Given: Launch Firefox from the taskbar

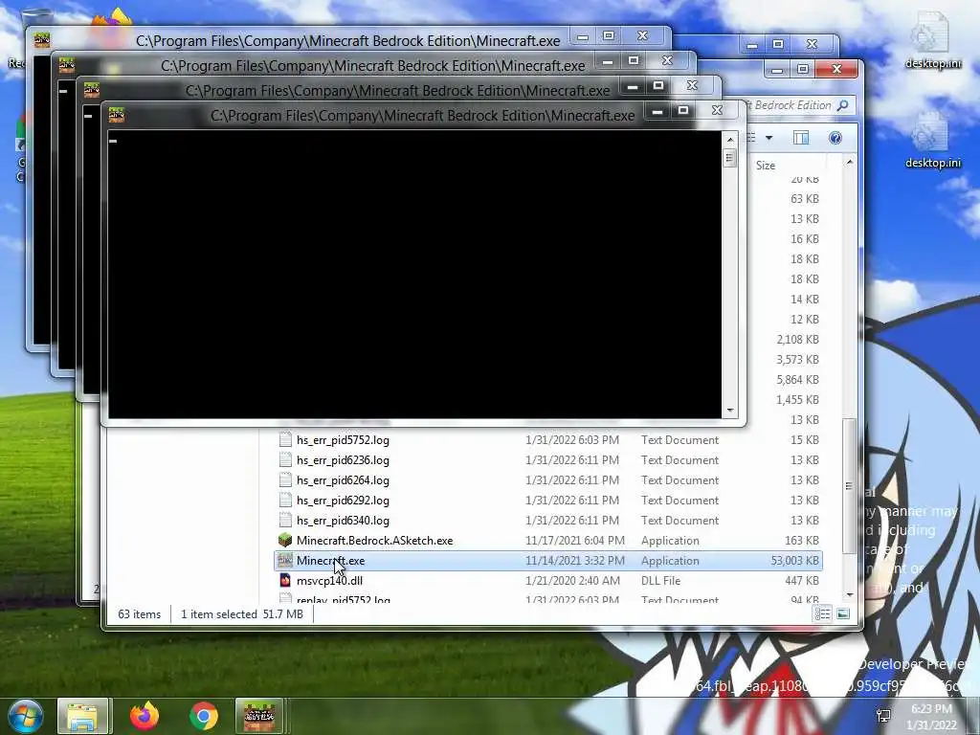Looking at the screenshot, I should (145, 716).
